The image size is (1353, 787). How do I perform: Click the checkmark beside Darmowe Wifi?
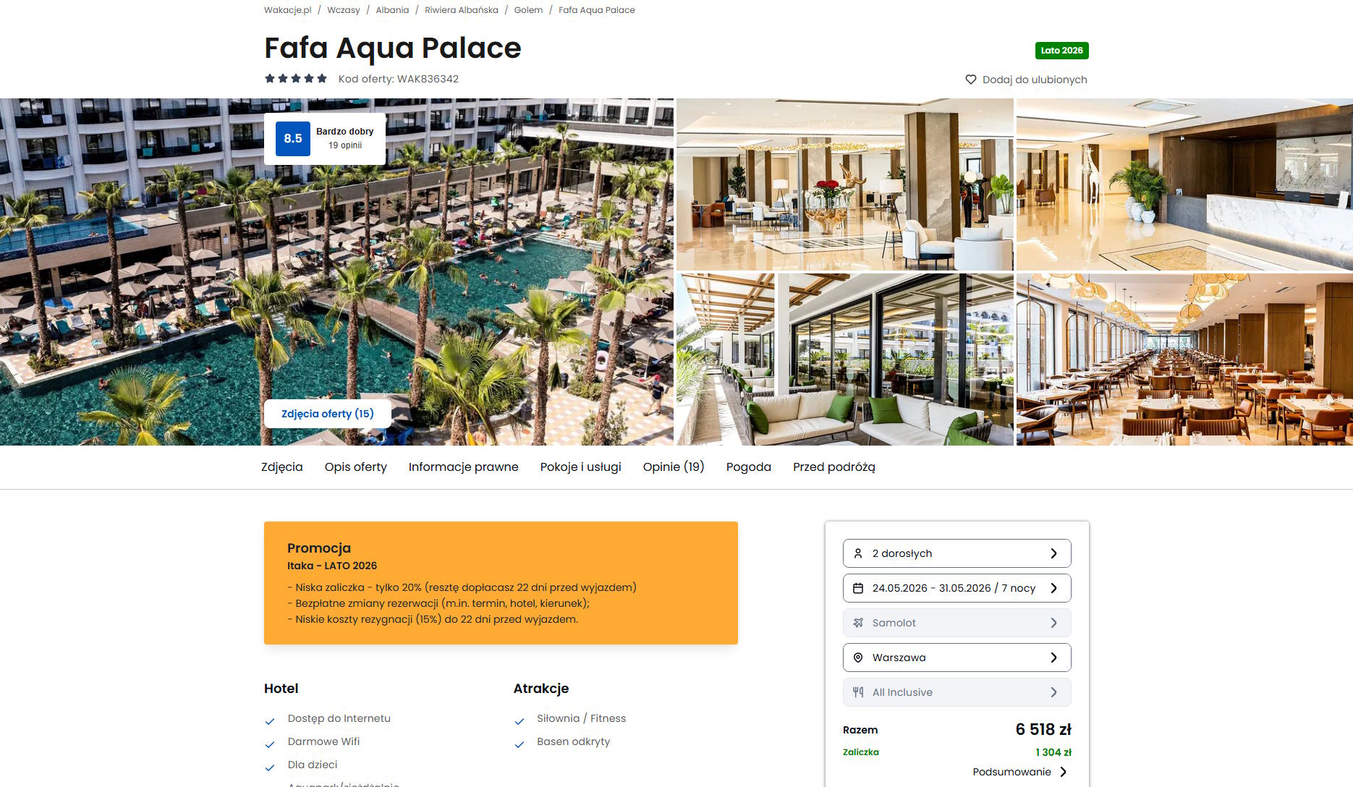click(x=270, y=744)
